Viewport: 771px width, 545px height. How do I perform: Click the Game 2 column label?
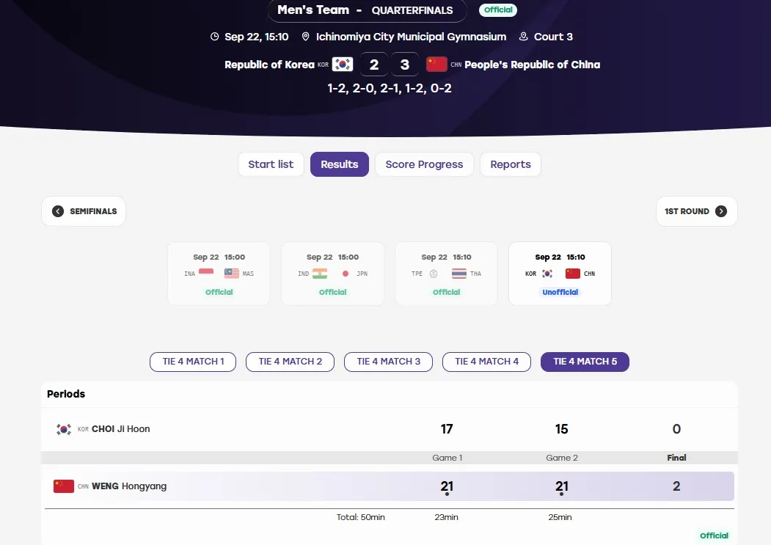561,458
